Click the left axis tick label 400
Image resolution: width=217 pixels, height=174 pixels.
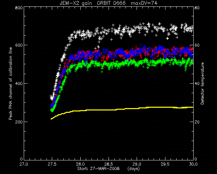pos(19,83)
